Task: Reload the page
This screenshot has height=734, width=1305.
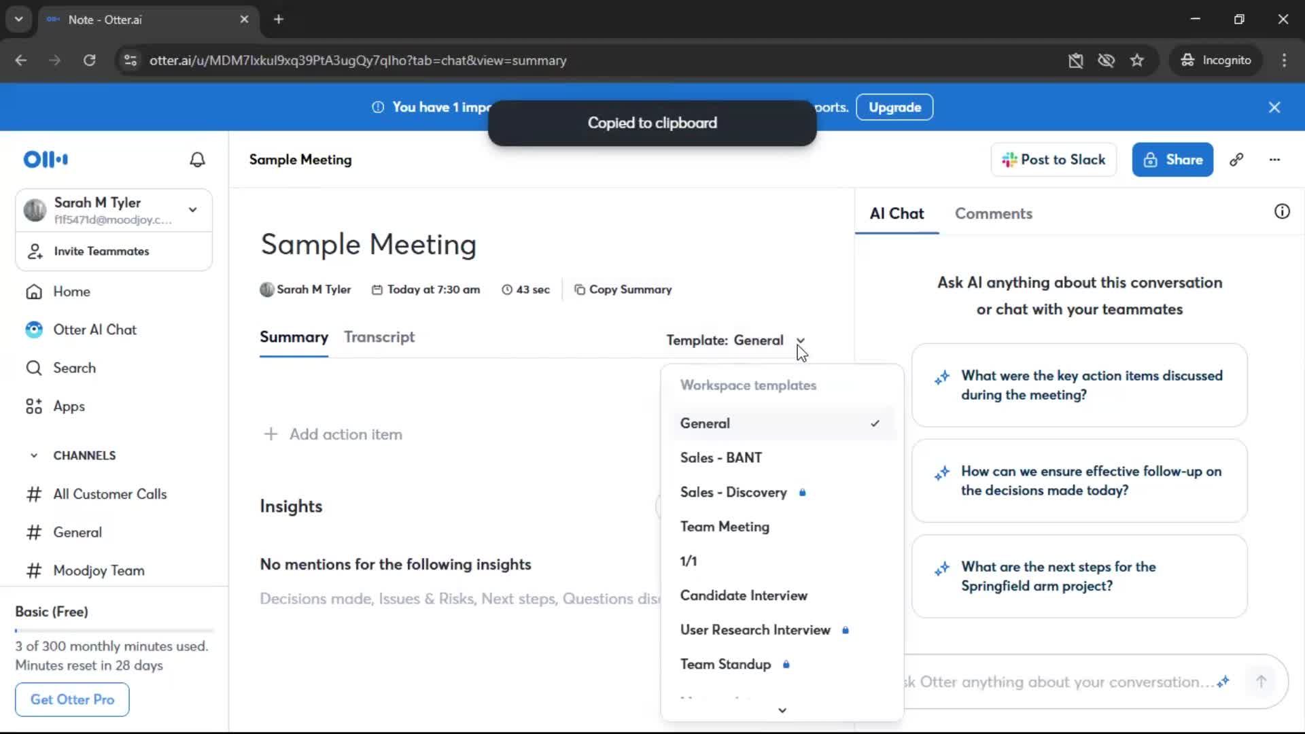Action: click(x=89, y=60)
